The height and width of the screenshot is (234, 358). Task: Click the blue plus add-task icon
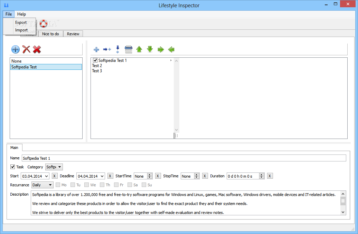point(96,49)
